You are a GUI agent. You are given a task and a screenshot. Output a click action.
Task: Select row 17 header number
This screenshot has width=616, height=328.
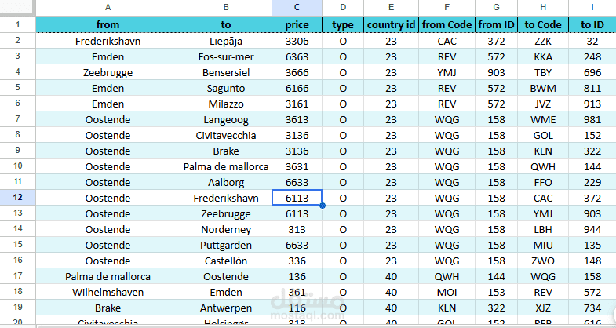[18, 275]
